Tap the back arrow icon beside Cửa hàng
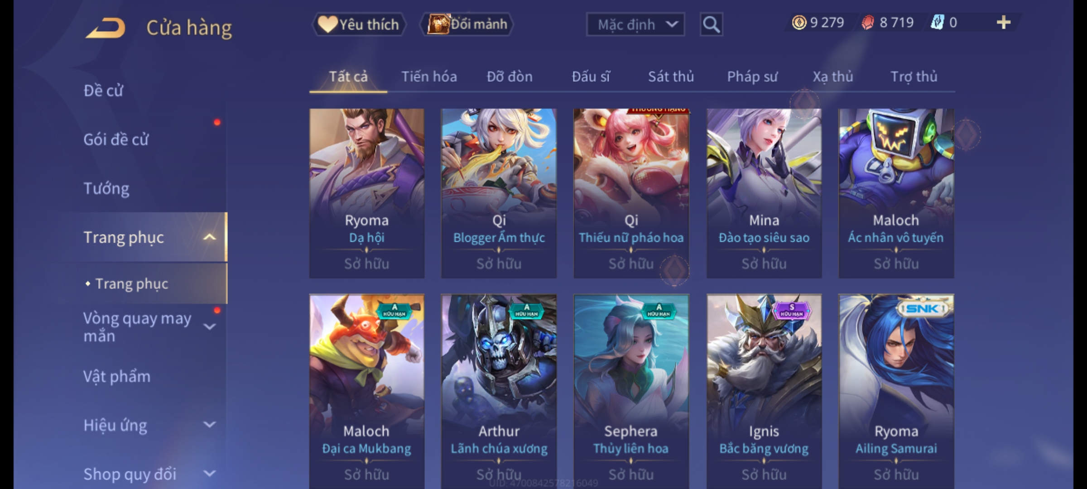Image resolution: width=1087 pixels, height=489 pixels. click(x=105, y=28)
